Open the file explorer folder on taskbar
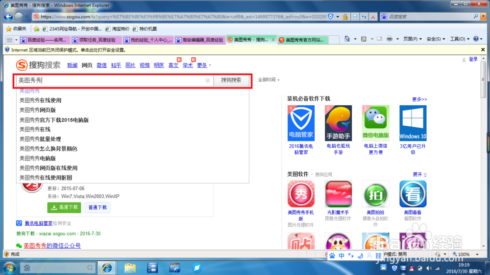The height and width of the screenshot is (275, 490). pyautogui.click(x=130, y=268)
